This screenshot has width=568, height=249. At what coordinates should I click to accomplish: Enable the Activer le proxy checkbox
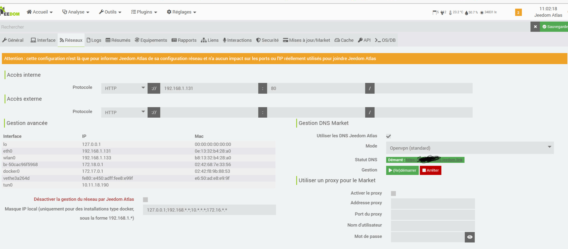click(393, 193)
